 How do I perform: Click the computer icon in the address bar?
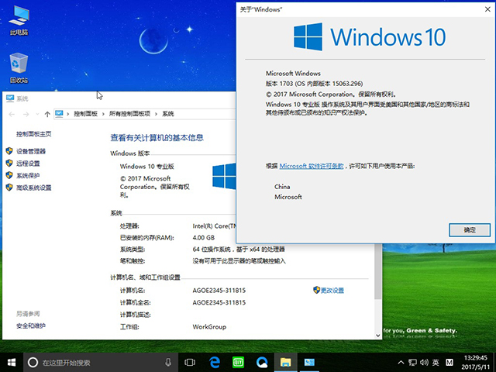(59, 114)
